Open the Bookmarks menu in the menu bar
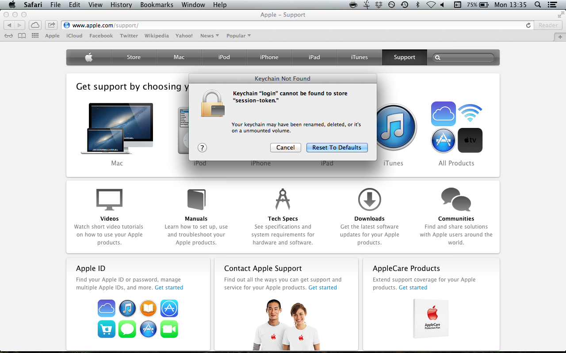Image resolution: width=566 pixels, height=353 pixels. (x=157, y=5)
